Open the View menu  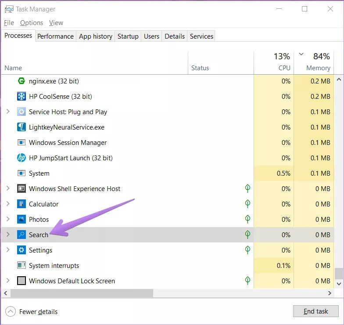tap(56, 23)
